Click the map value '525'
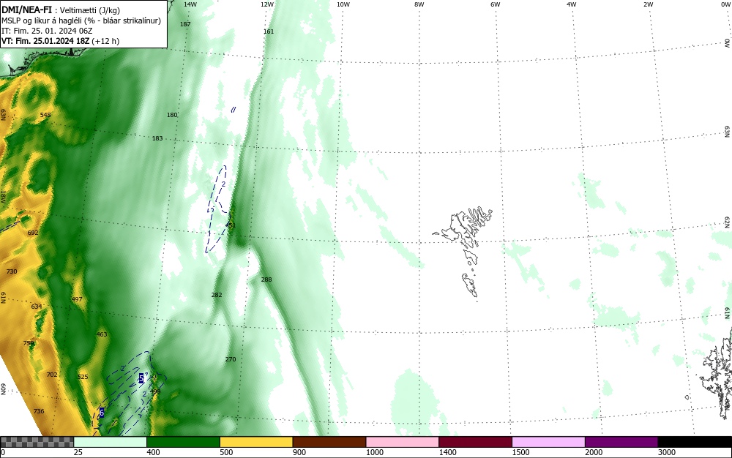This screenshot has height=458, width=732. pos(83,376)
